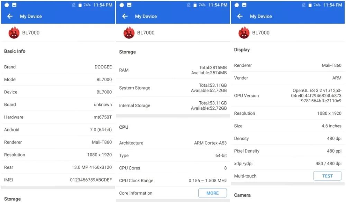
Task: Tap the round app notification icon, middle status bar
Action: (121, 4)
